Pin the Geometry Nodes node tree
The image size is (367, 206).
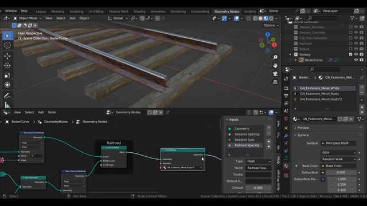(167, 112)
